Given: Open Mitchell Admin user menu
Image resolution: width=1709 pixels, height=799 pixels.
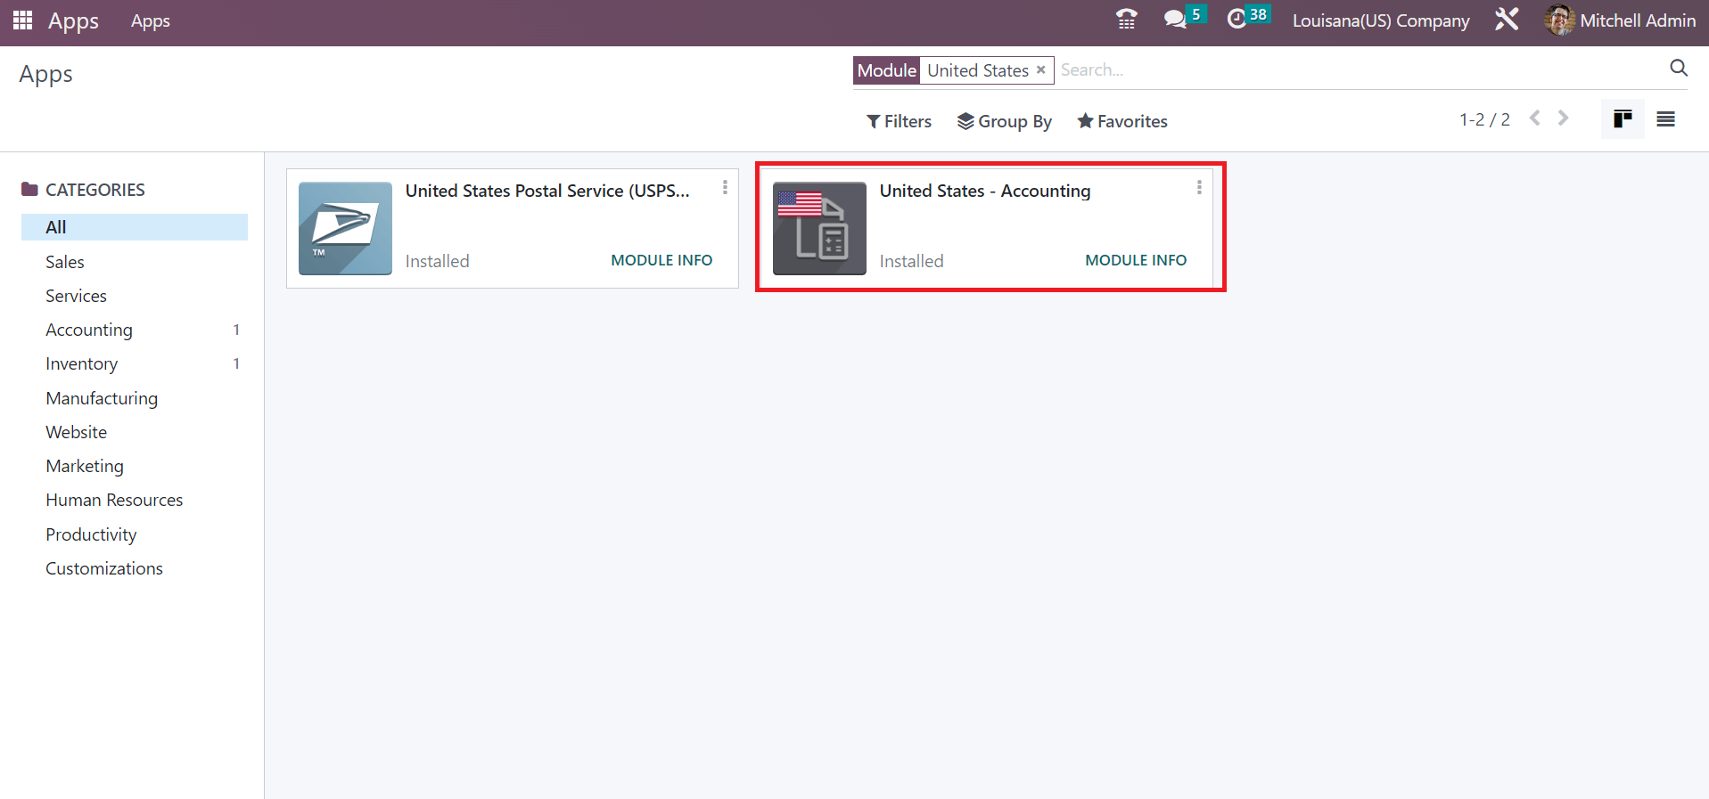Looking at the screenshot, I should (x=1620, y=20).
